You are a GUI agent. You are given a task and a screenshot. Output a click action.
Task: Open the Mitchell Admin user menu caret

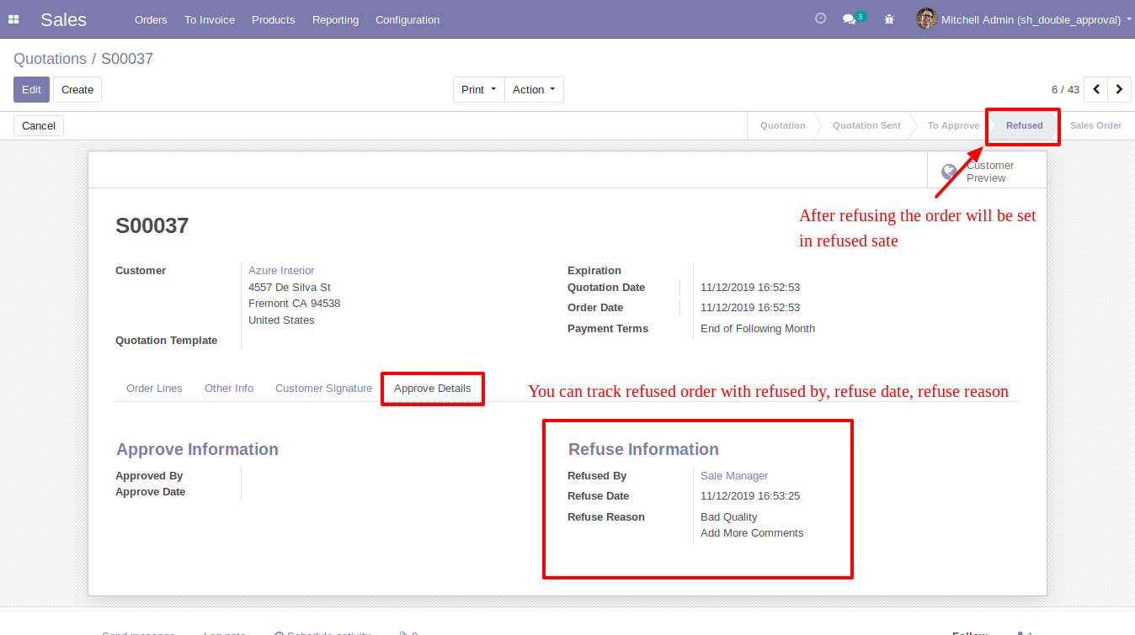click(1128, 19)
